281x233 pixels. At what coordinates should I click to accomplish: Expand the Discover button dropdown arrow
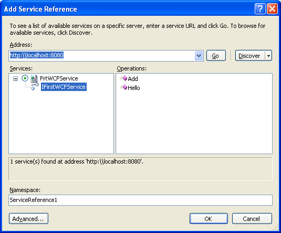[x=268, y=56]
